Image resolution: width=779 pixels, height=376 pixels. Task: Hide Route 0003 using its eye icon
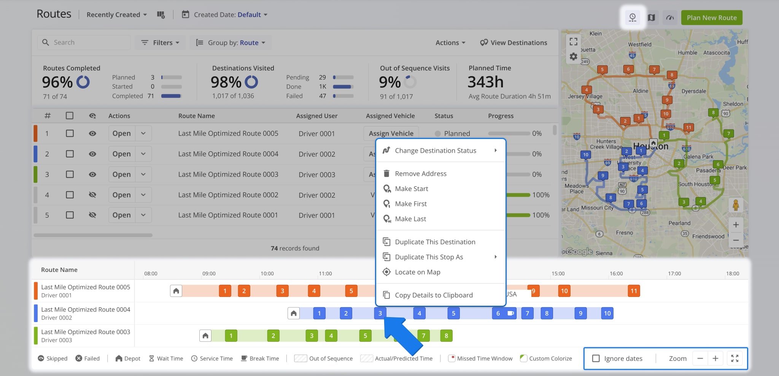click(x=92, y=174)
